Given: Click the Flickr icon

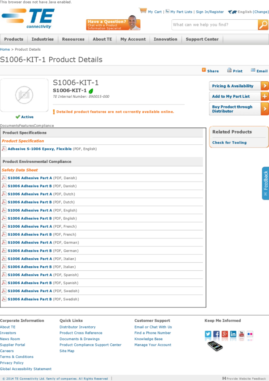Looking at the screenshot, I should tap(250, 334).
